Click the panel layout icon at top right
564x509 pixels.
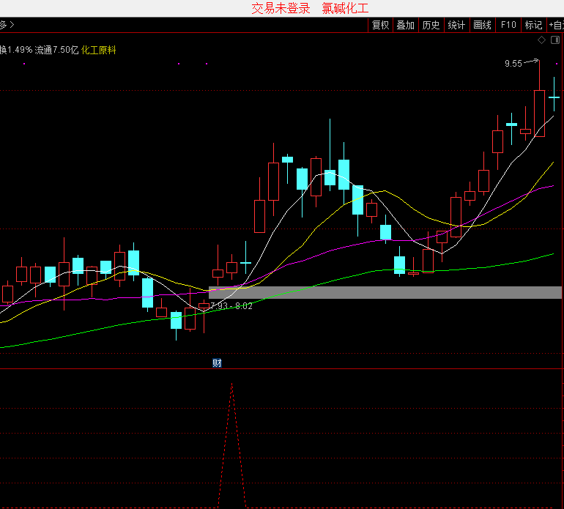tap(555, 40)
